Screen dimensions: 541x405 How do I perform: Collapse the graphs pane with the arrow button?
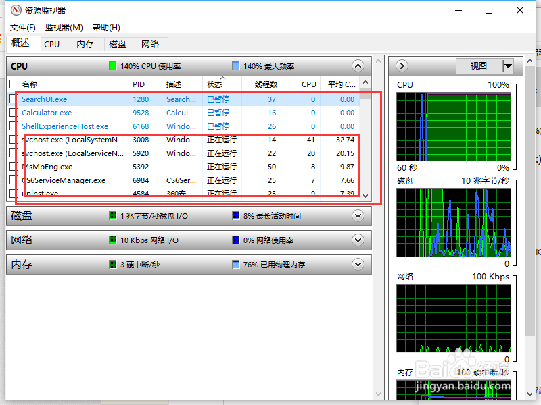tap(402, 65)
